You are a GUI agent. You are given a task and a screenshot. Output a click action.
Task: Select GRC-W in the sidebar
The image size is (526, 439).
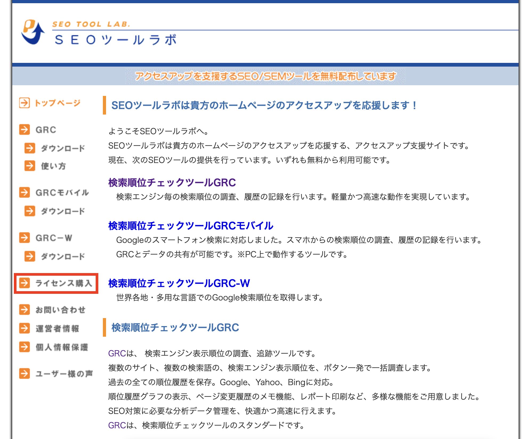(x=54, y=238)
